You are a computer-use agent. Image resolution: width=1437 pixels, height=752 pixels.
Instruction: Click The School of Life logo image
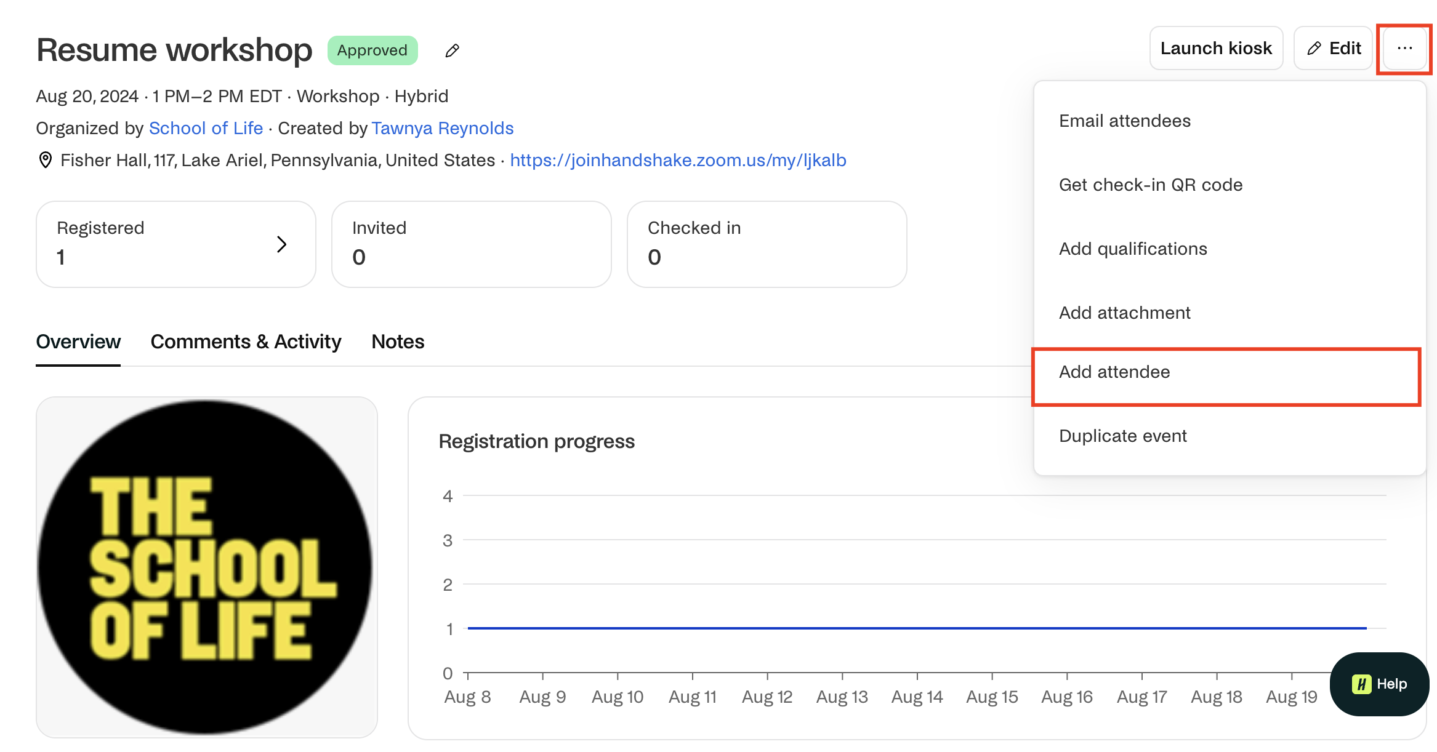tap(206, 567)
